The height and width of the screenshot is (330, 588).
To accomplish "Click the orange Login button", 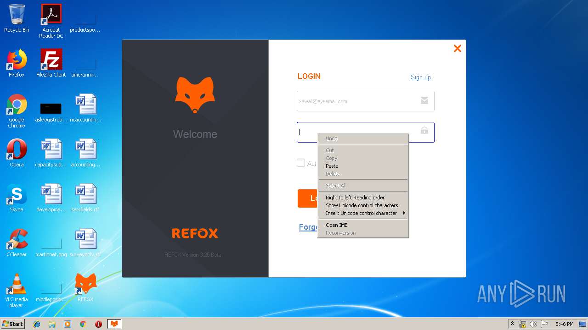I will [x=307, y=198].
